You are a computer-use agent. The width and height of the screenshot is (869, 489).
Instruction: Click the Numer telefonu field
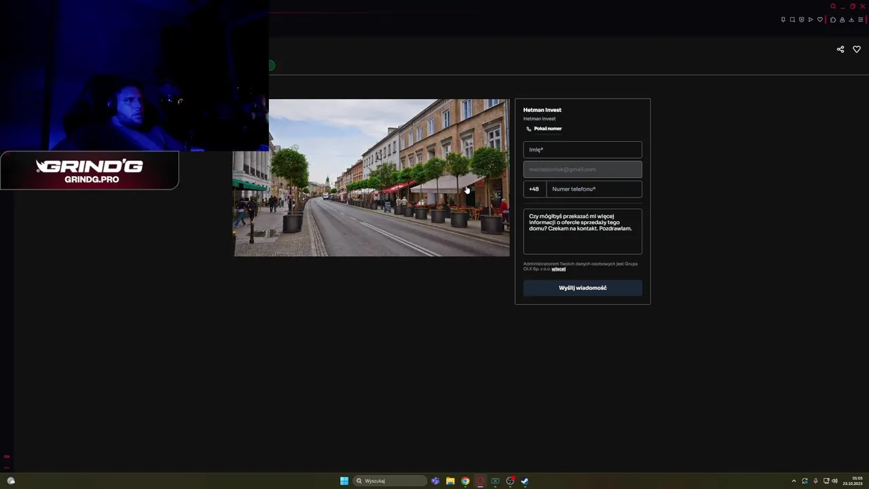click(594, 189)
